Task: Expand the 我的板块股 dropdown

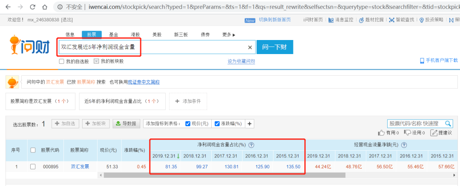Action: 97,61
